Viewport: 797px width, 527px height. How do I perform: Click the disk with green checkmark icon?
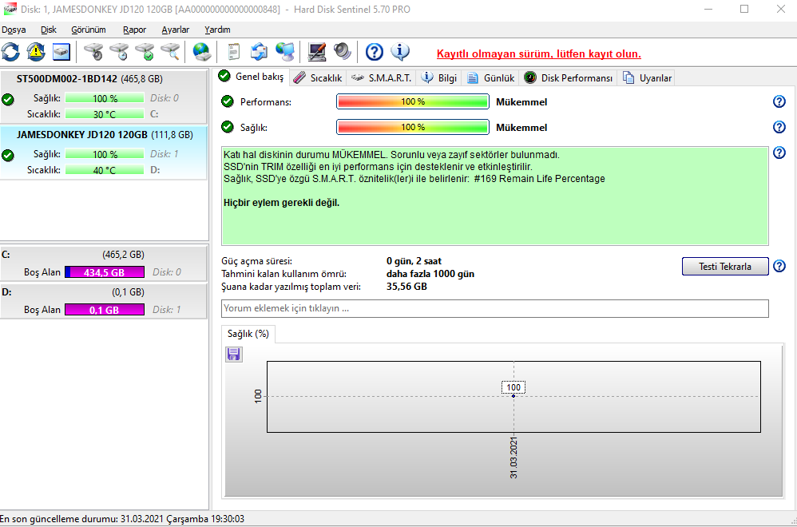[x=145, y=52]
